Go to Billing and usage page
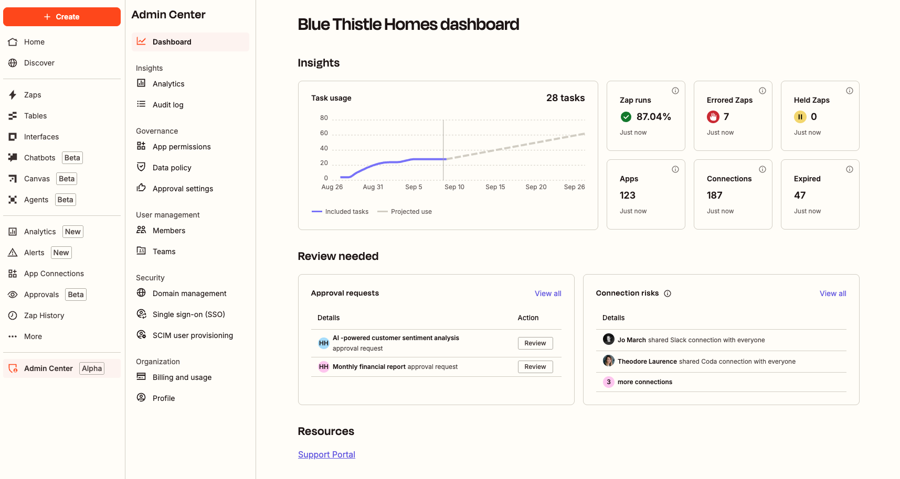The height and width of the screenshot is (479, 900). point(182,377)
